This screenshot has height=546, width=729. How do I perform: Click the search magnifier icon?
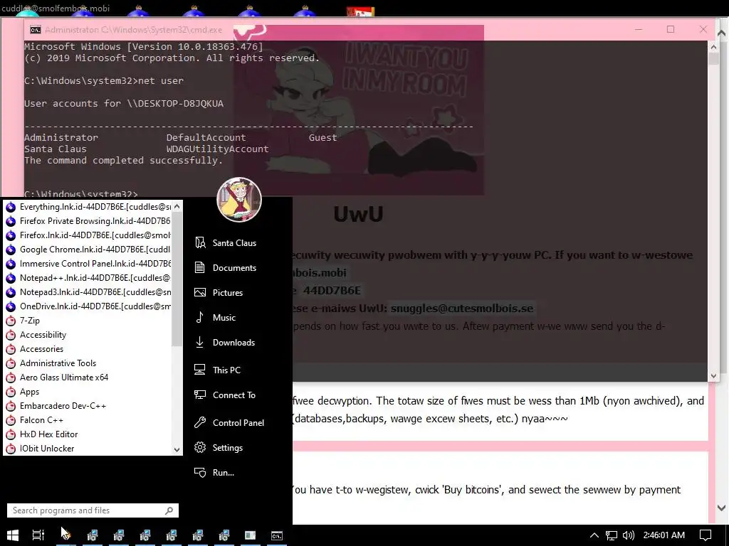(x=169, y=510)
